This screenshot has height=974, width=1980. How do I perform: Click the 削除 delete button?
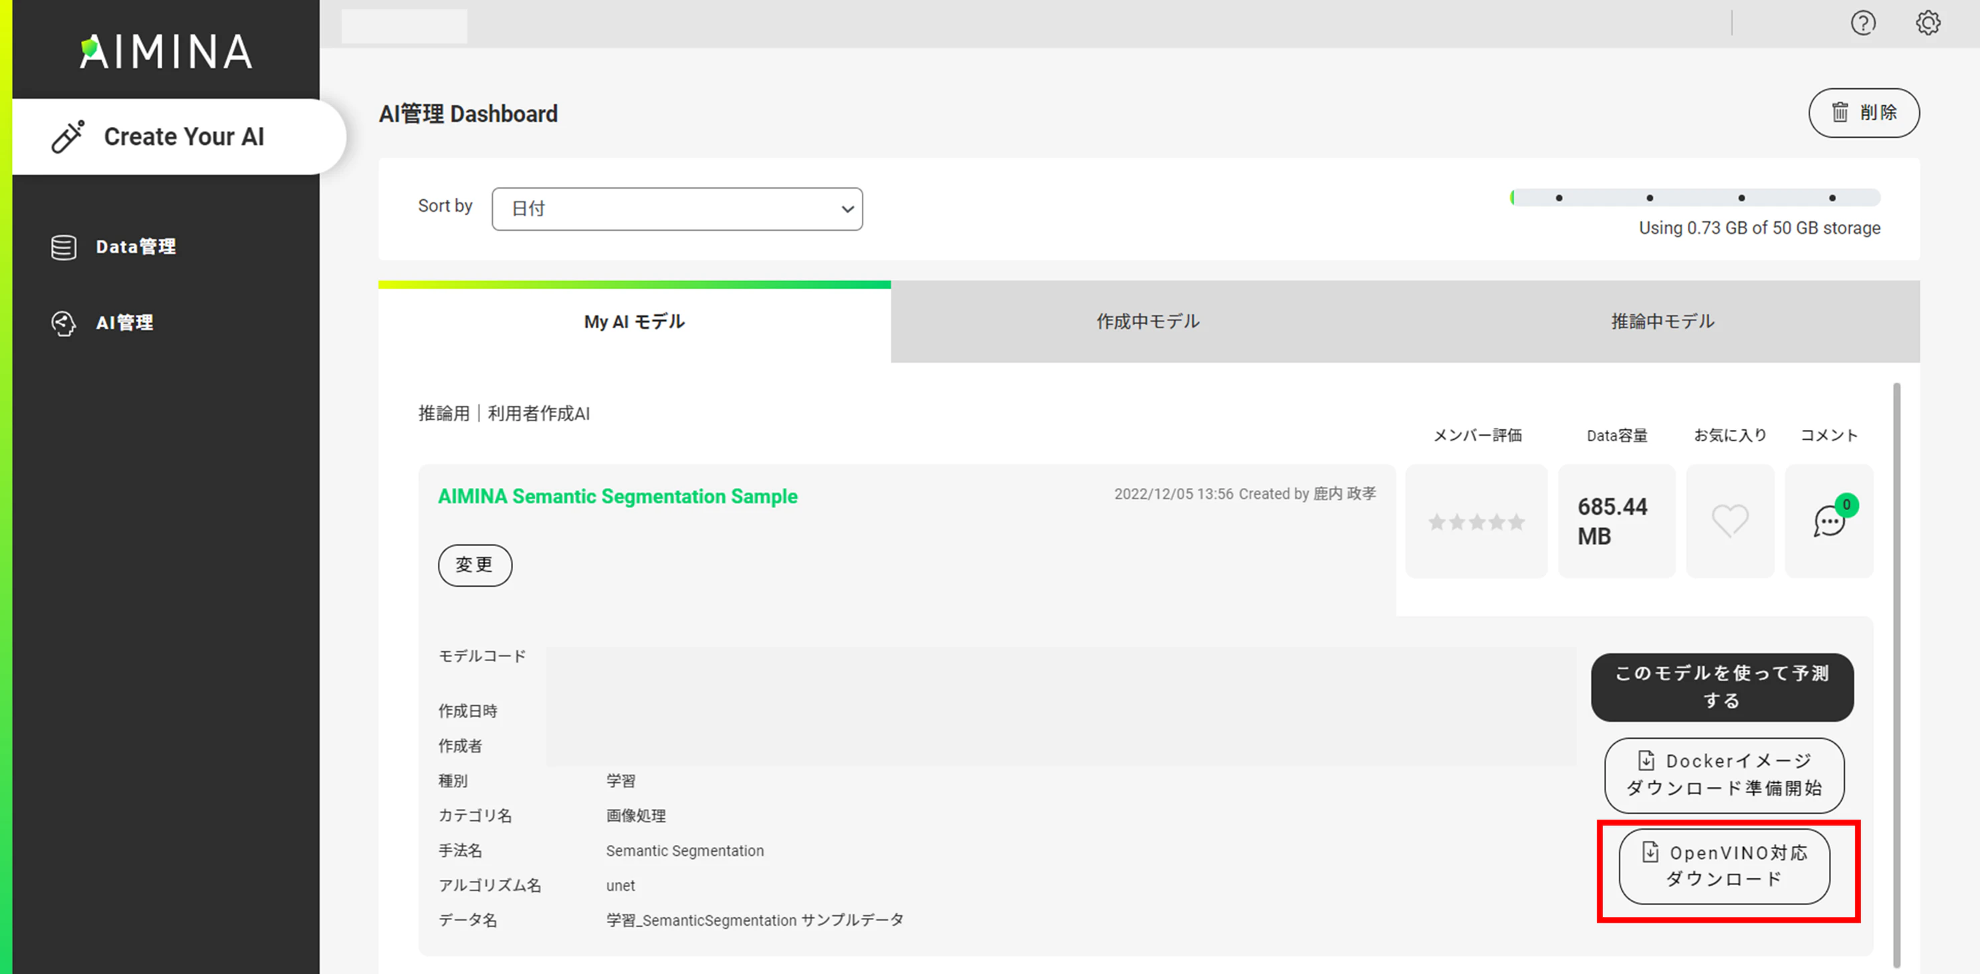click(1863, 113)
